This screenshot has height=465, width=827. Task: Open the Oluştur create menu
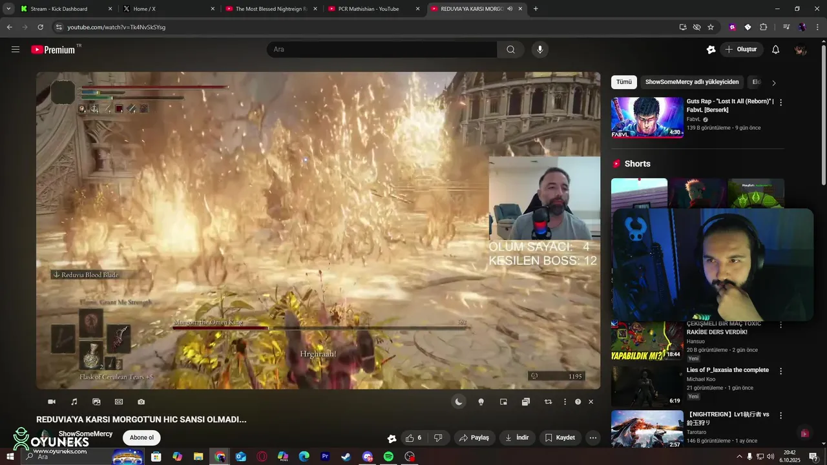point(742,50)
